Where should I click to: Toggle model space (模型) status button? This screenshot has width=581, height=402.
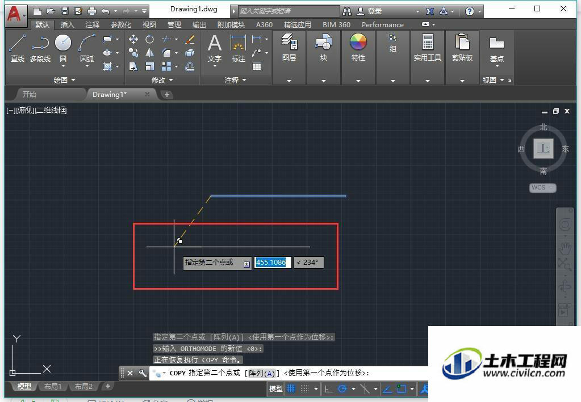tap(275, 389)
